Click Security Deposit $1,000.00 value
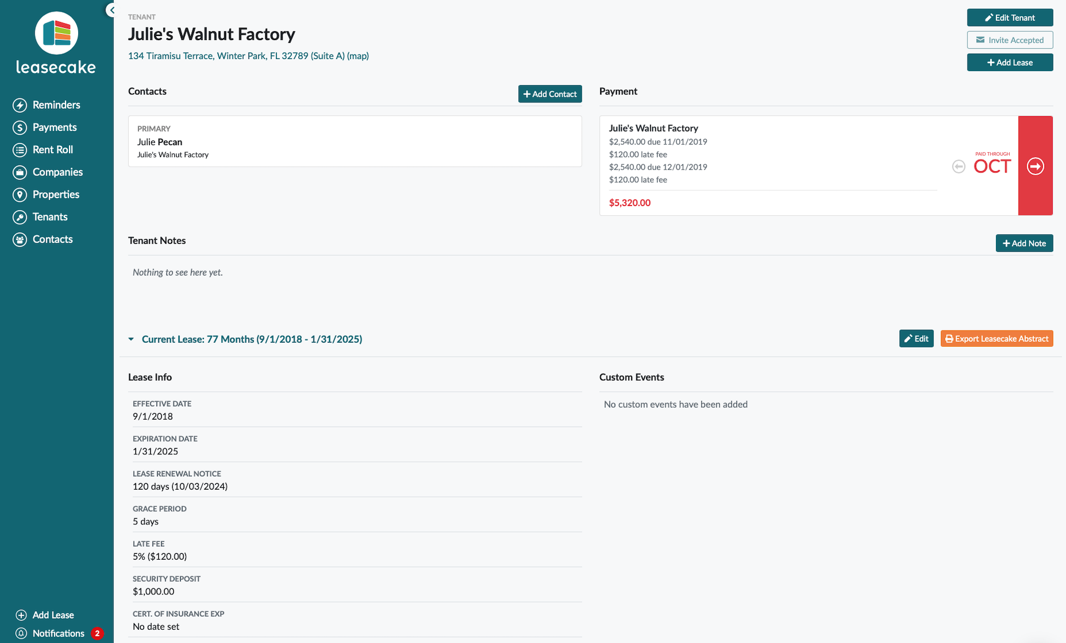The image size is (1066, 643). 154,591
